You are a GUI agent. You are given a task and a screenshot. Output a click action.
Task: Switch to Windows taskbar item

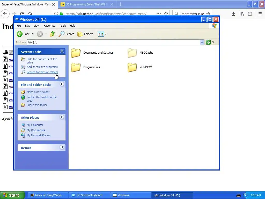point(131,195)
